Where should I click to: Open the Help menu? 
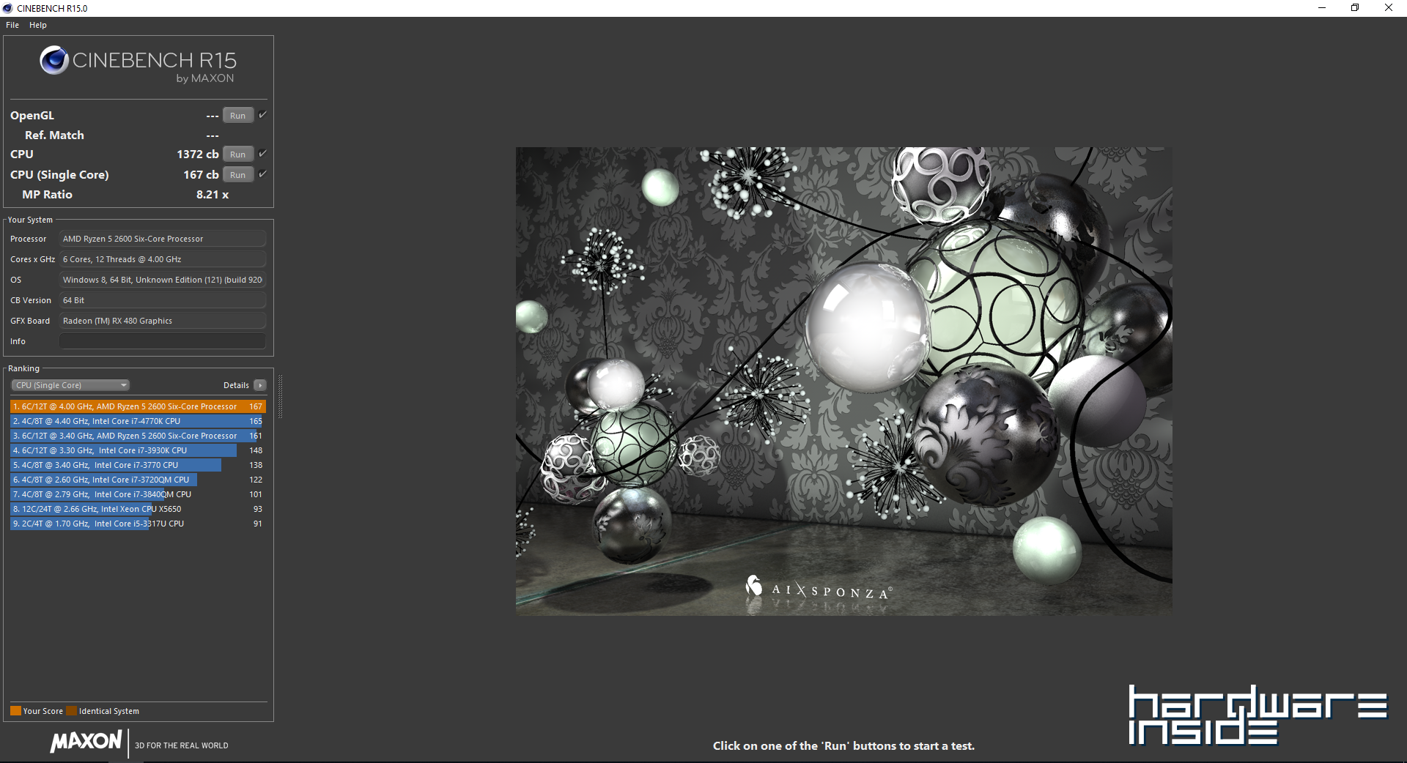(38, 25)
